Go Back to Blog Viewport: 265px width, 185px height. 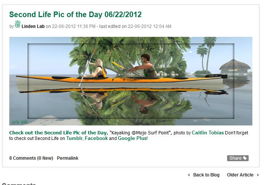click(206, 175)
